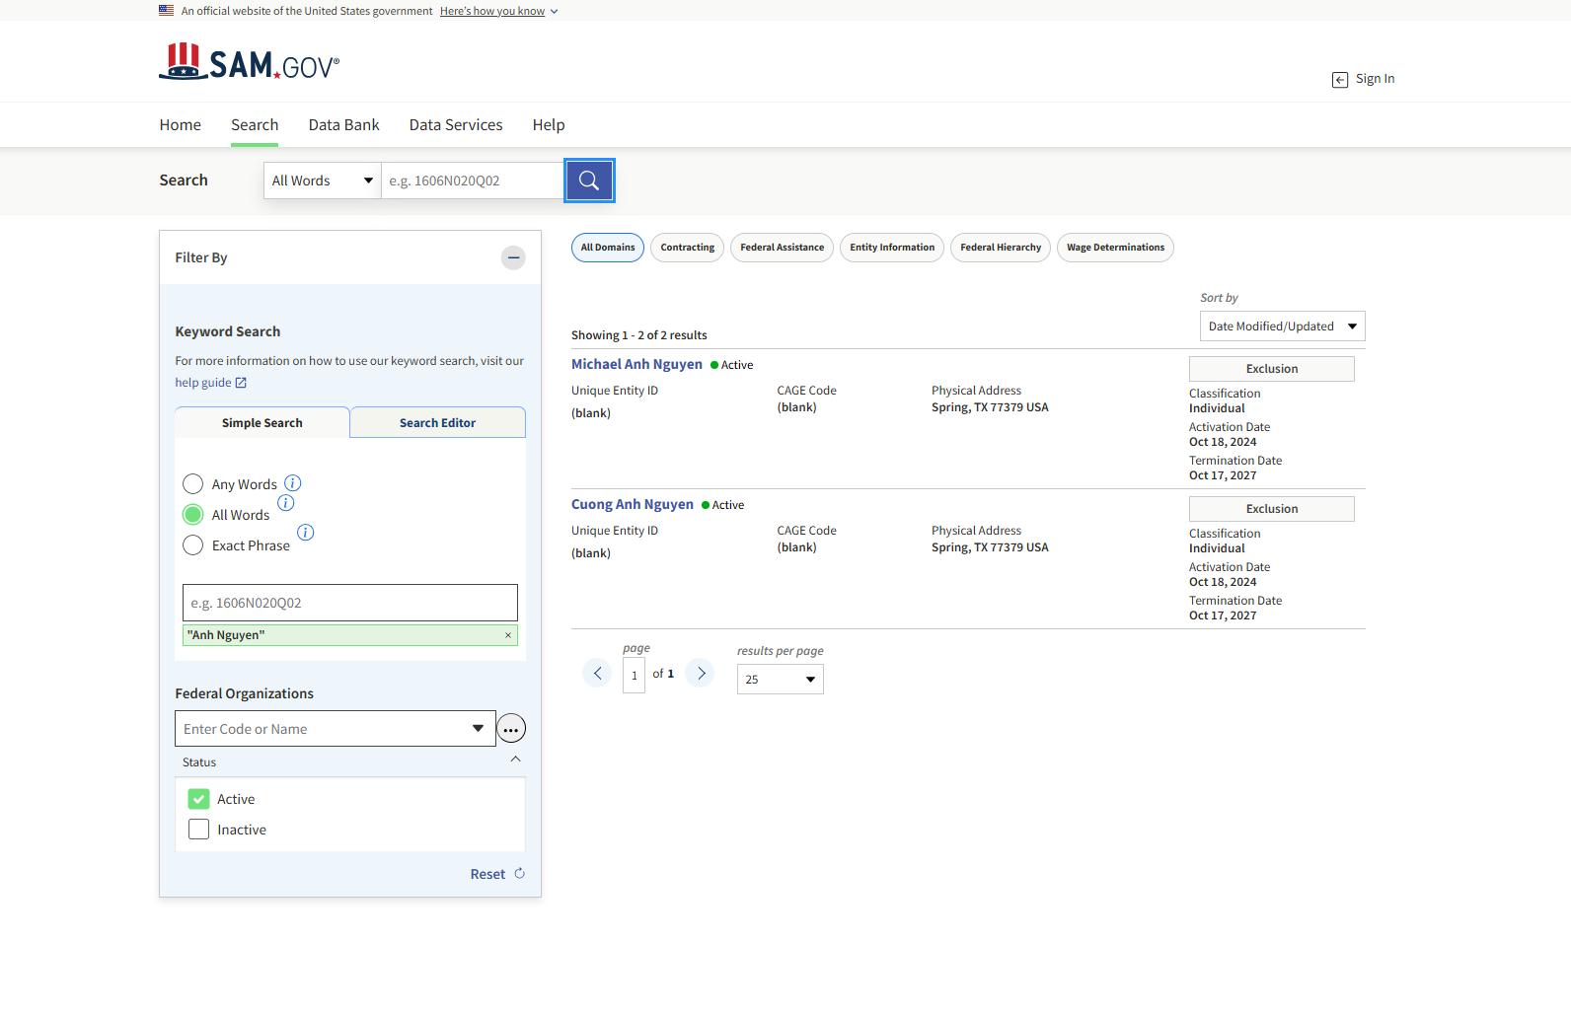Click info icon beside Exact Phrase
This screenshot has height=1013, width=1571.
click(x=306, y=533)
